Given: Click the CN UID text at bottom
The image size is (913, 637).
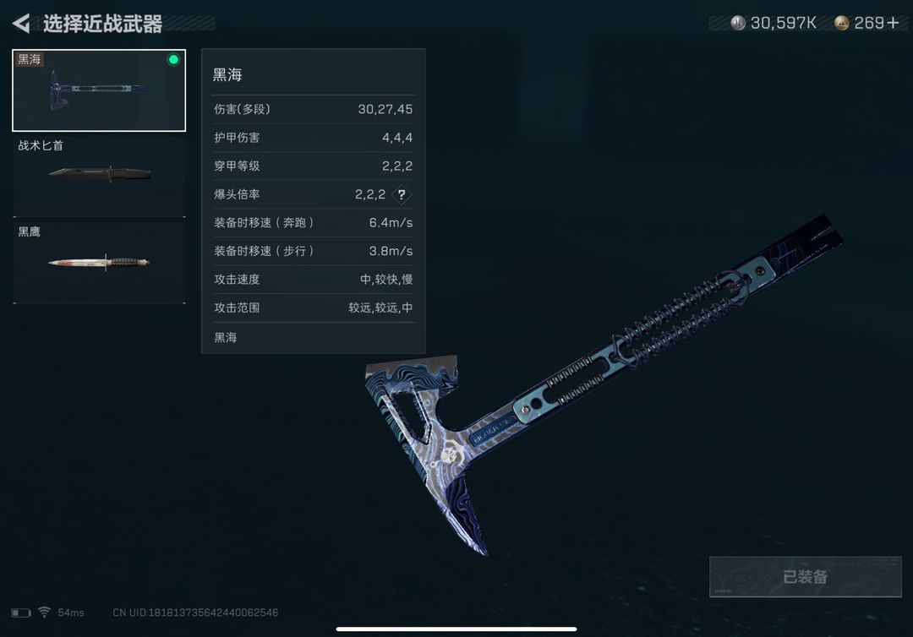Looking at the screenshot, I should (x=195, y=612).
